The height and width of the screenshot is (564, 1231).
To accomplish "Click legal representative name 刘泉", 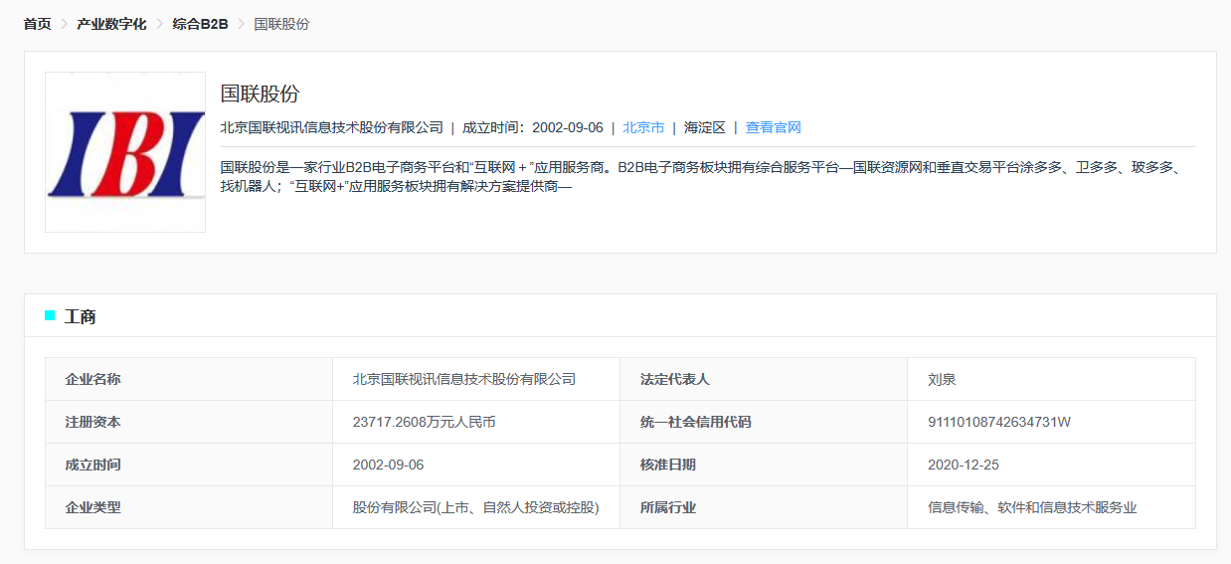I will click(x=942, y=379).
